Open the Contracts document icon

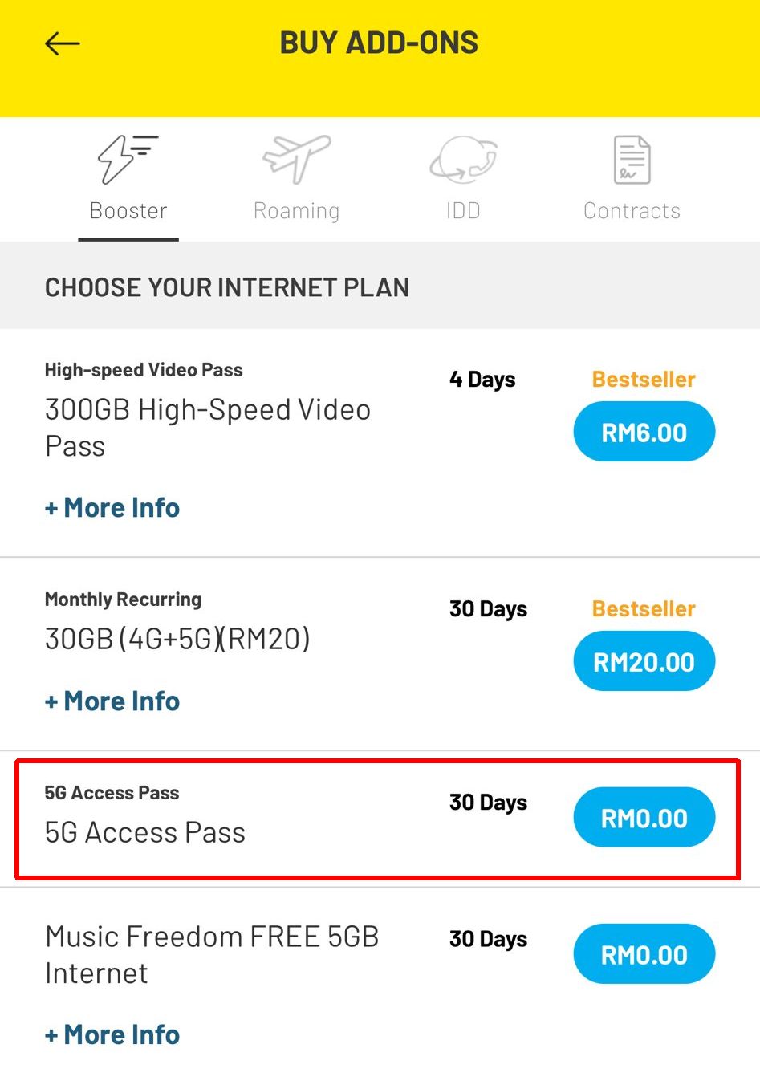click(x=632, y=159)
